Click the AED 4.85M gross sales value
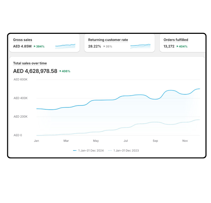The width and height of the screenshot is (211, 203). [x=22, y=47]
